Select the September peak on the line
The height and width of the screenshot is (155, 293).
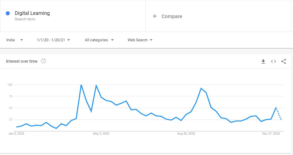(201, 88)
